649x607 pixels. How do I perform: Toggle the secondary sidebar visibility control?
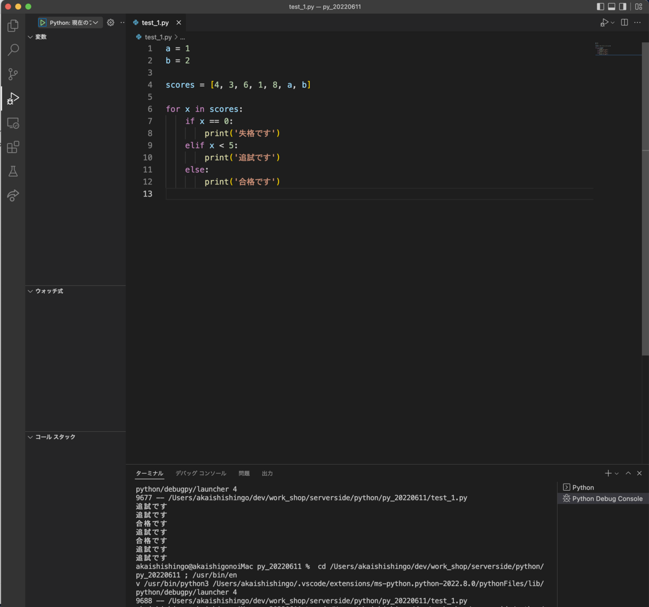point(622,6)
